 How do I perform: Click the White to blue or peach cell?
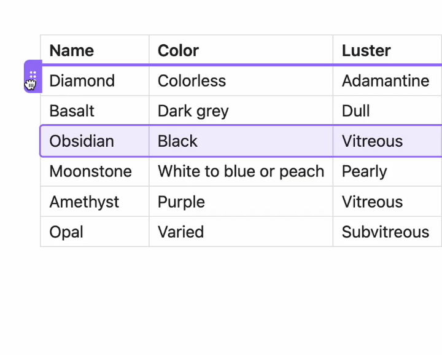click(241, 171)
